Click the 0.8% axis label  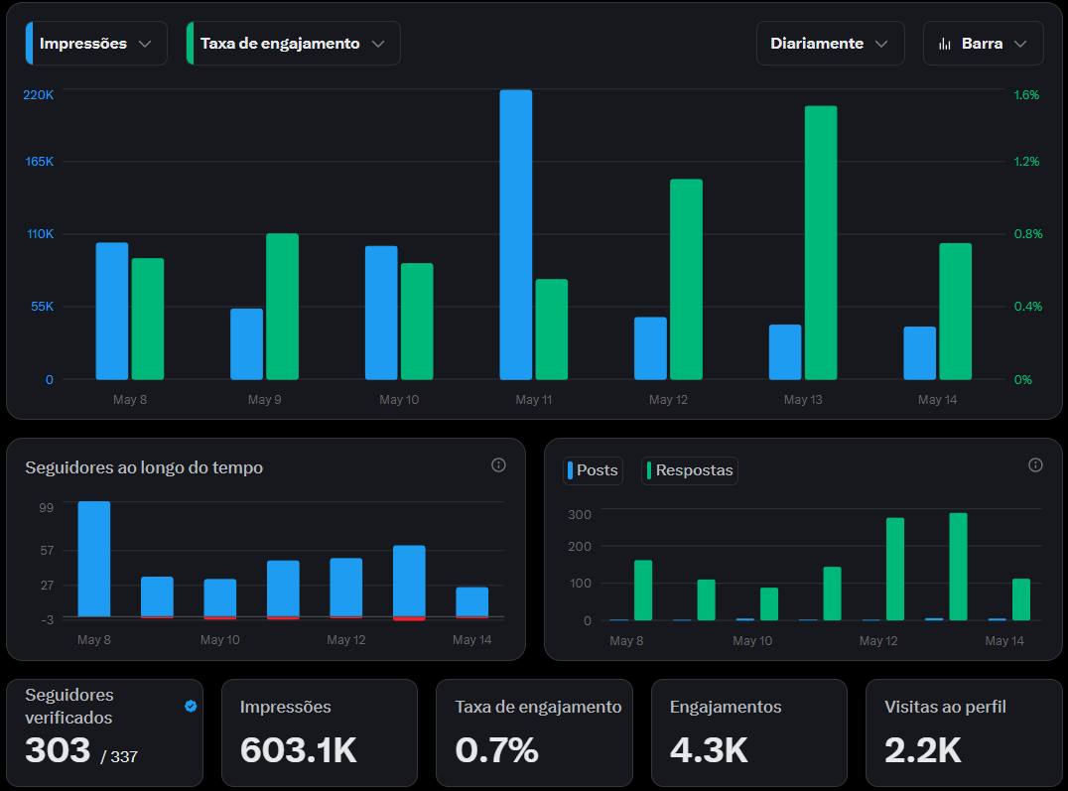point(1028,233)
